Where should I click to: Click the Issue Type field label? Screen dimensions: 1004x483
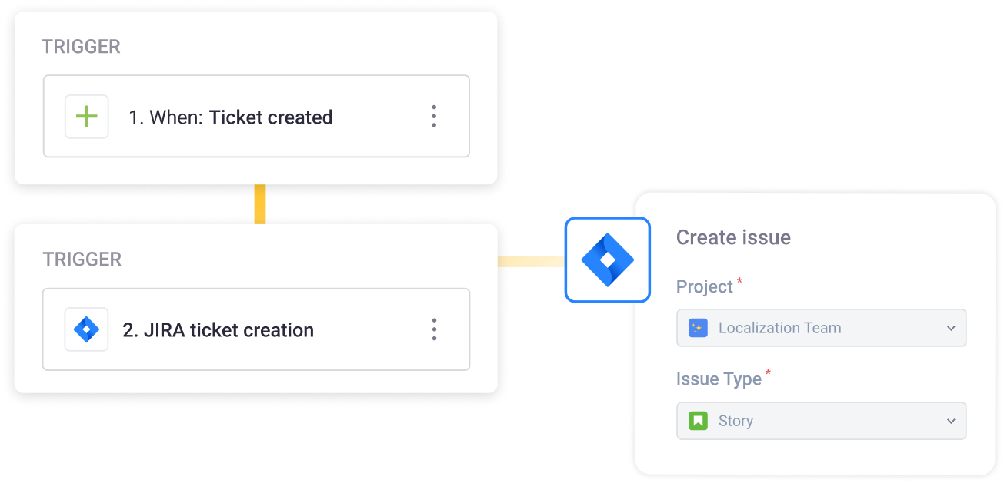[x=719, y=379]
